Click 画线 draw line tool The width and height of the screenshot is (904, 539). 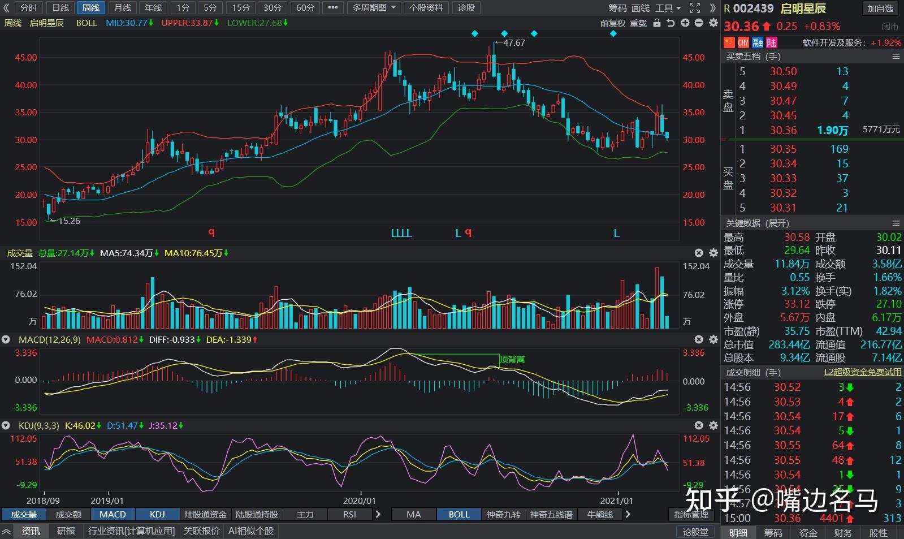point(641,8)
